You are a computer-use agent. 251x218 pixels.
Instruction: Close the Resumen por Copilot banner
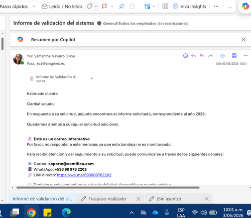coord(243,40)
